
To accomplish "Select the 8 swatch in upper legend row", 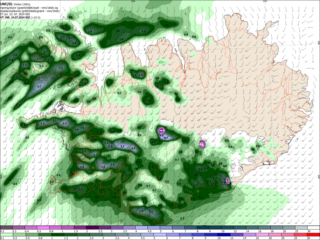I will [203, 228].
